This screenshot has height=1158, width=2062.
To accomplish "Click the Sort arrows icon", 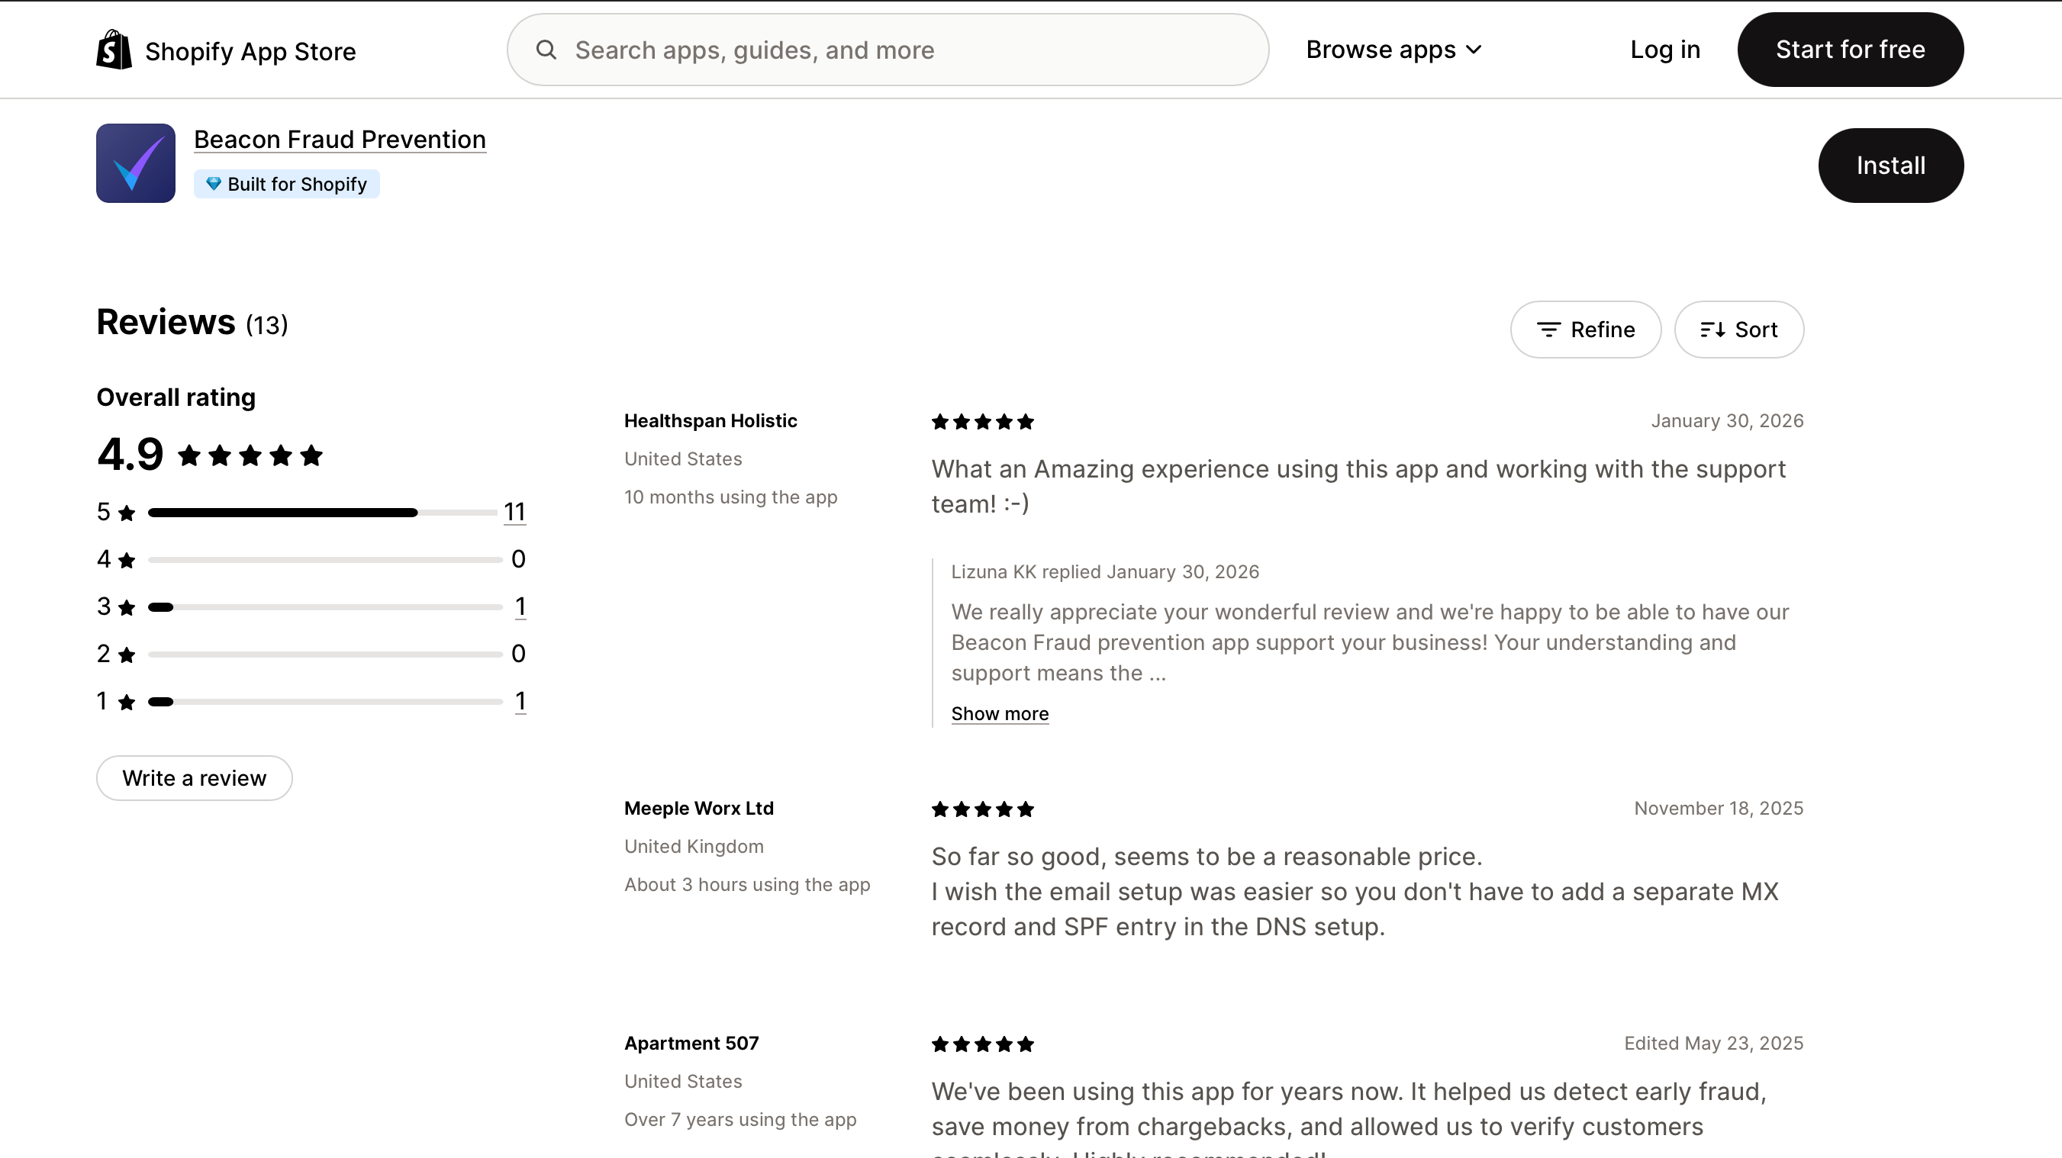I will (x=1712, y=330).
